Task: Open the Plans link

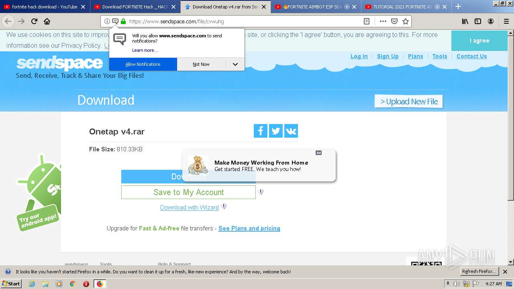Action: [416, 56]
